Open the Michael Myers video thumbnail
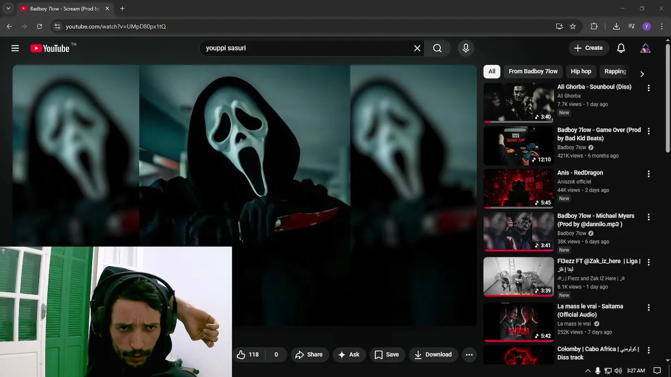Screen dimensions: 671x377 (x=518, y=231)
